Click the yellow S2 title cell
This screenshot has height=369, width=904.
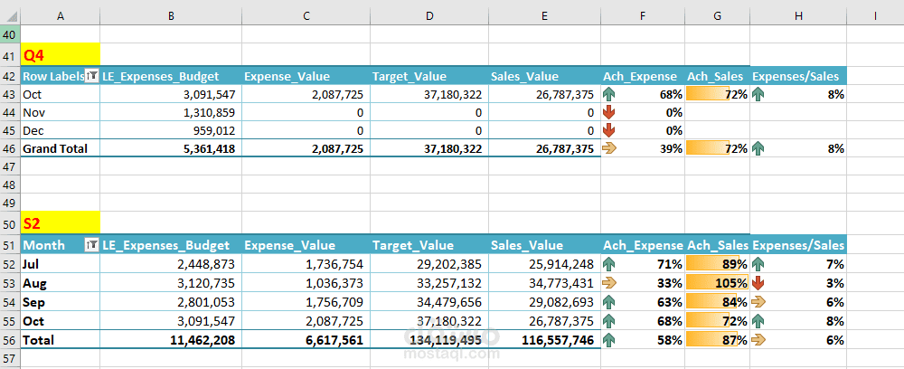click(61, 223)
